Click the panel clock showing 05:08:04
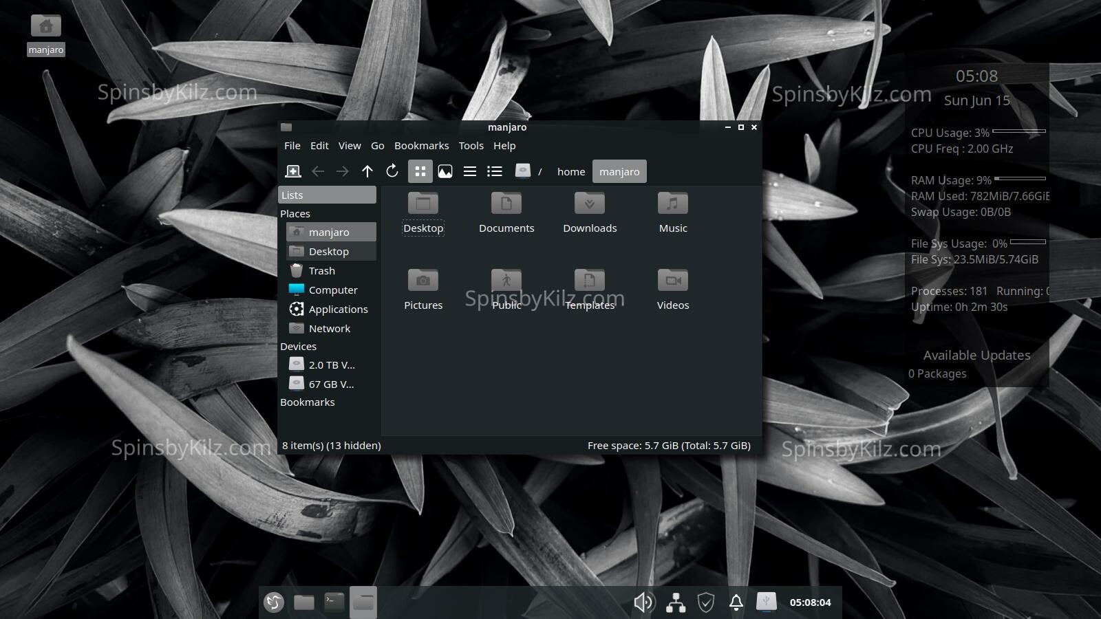The image size is (1101, 619). coord(810,602)
